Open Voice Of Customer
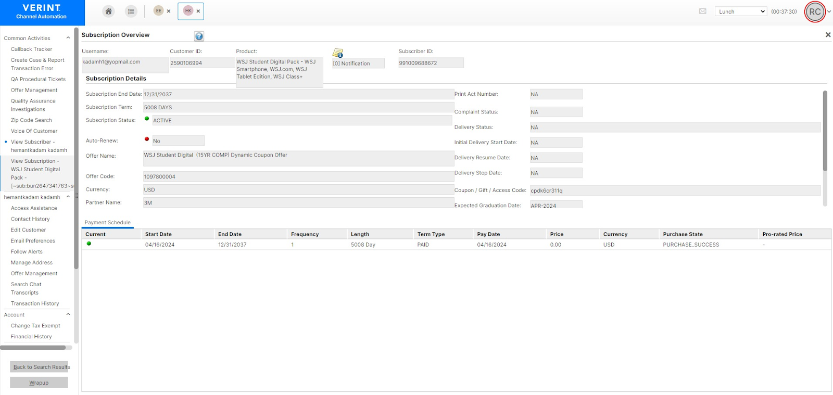Screen dimensions: 833x395 click(x=34, y=131)
